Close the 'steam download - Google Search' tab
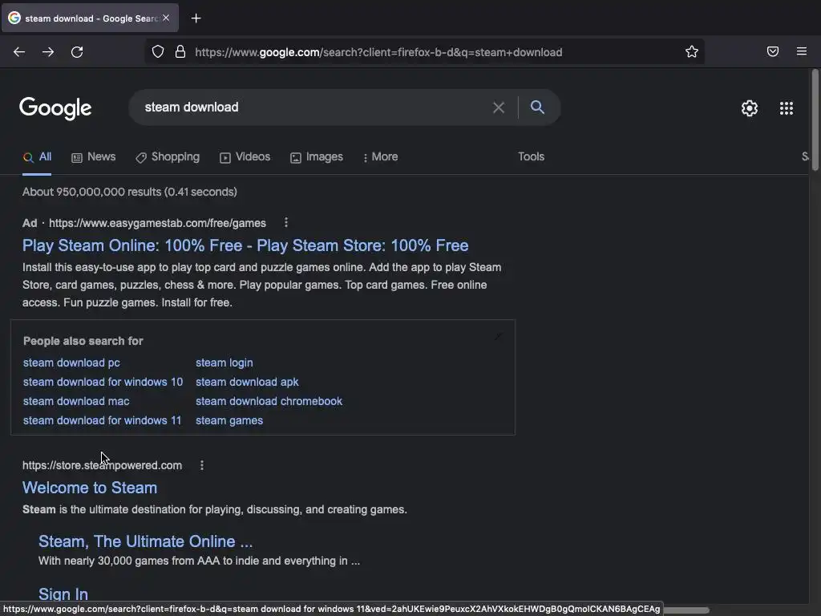 pyautogui.click(x=166, y=18)
